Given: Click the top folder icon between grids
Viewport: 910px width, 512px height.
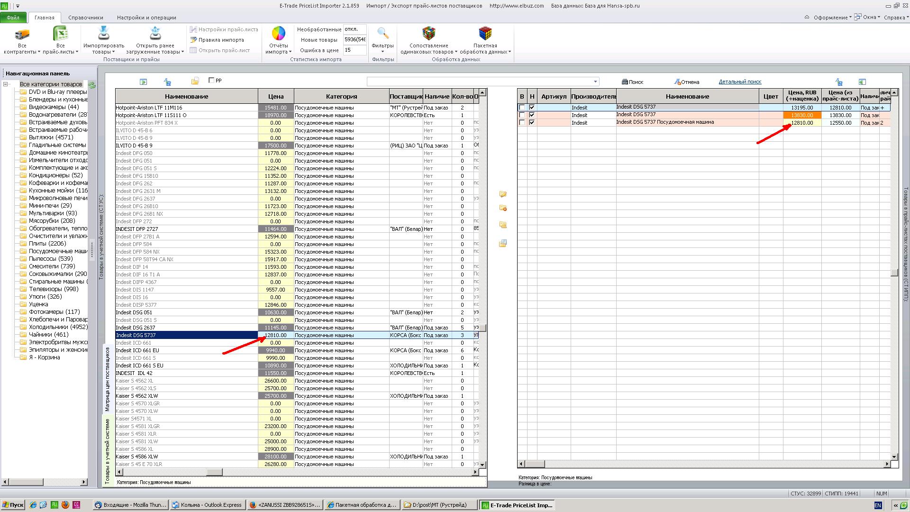Looking at the screenshot, I should [x=503, y=194].
